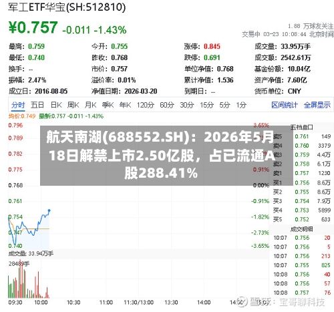This screenshot has width=334, height=312.
Task: Select the 5分 interval tab
Action: [x=224, y=105]
